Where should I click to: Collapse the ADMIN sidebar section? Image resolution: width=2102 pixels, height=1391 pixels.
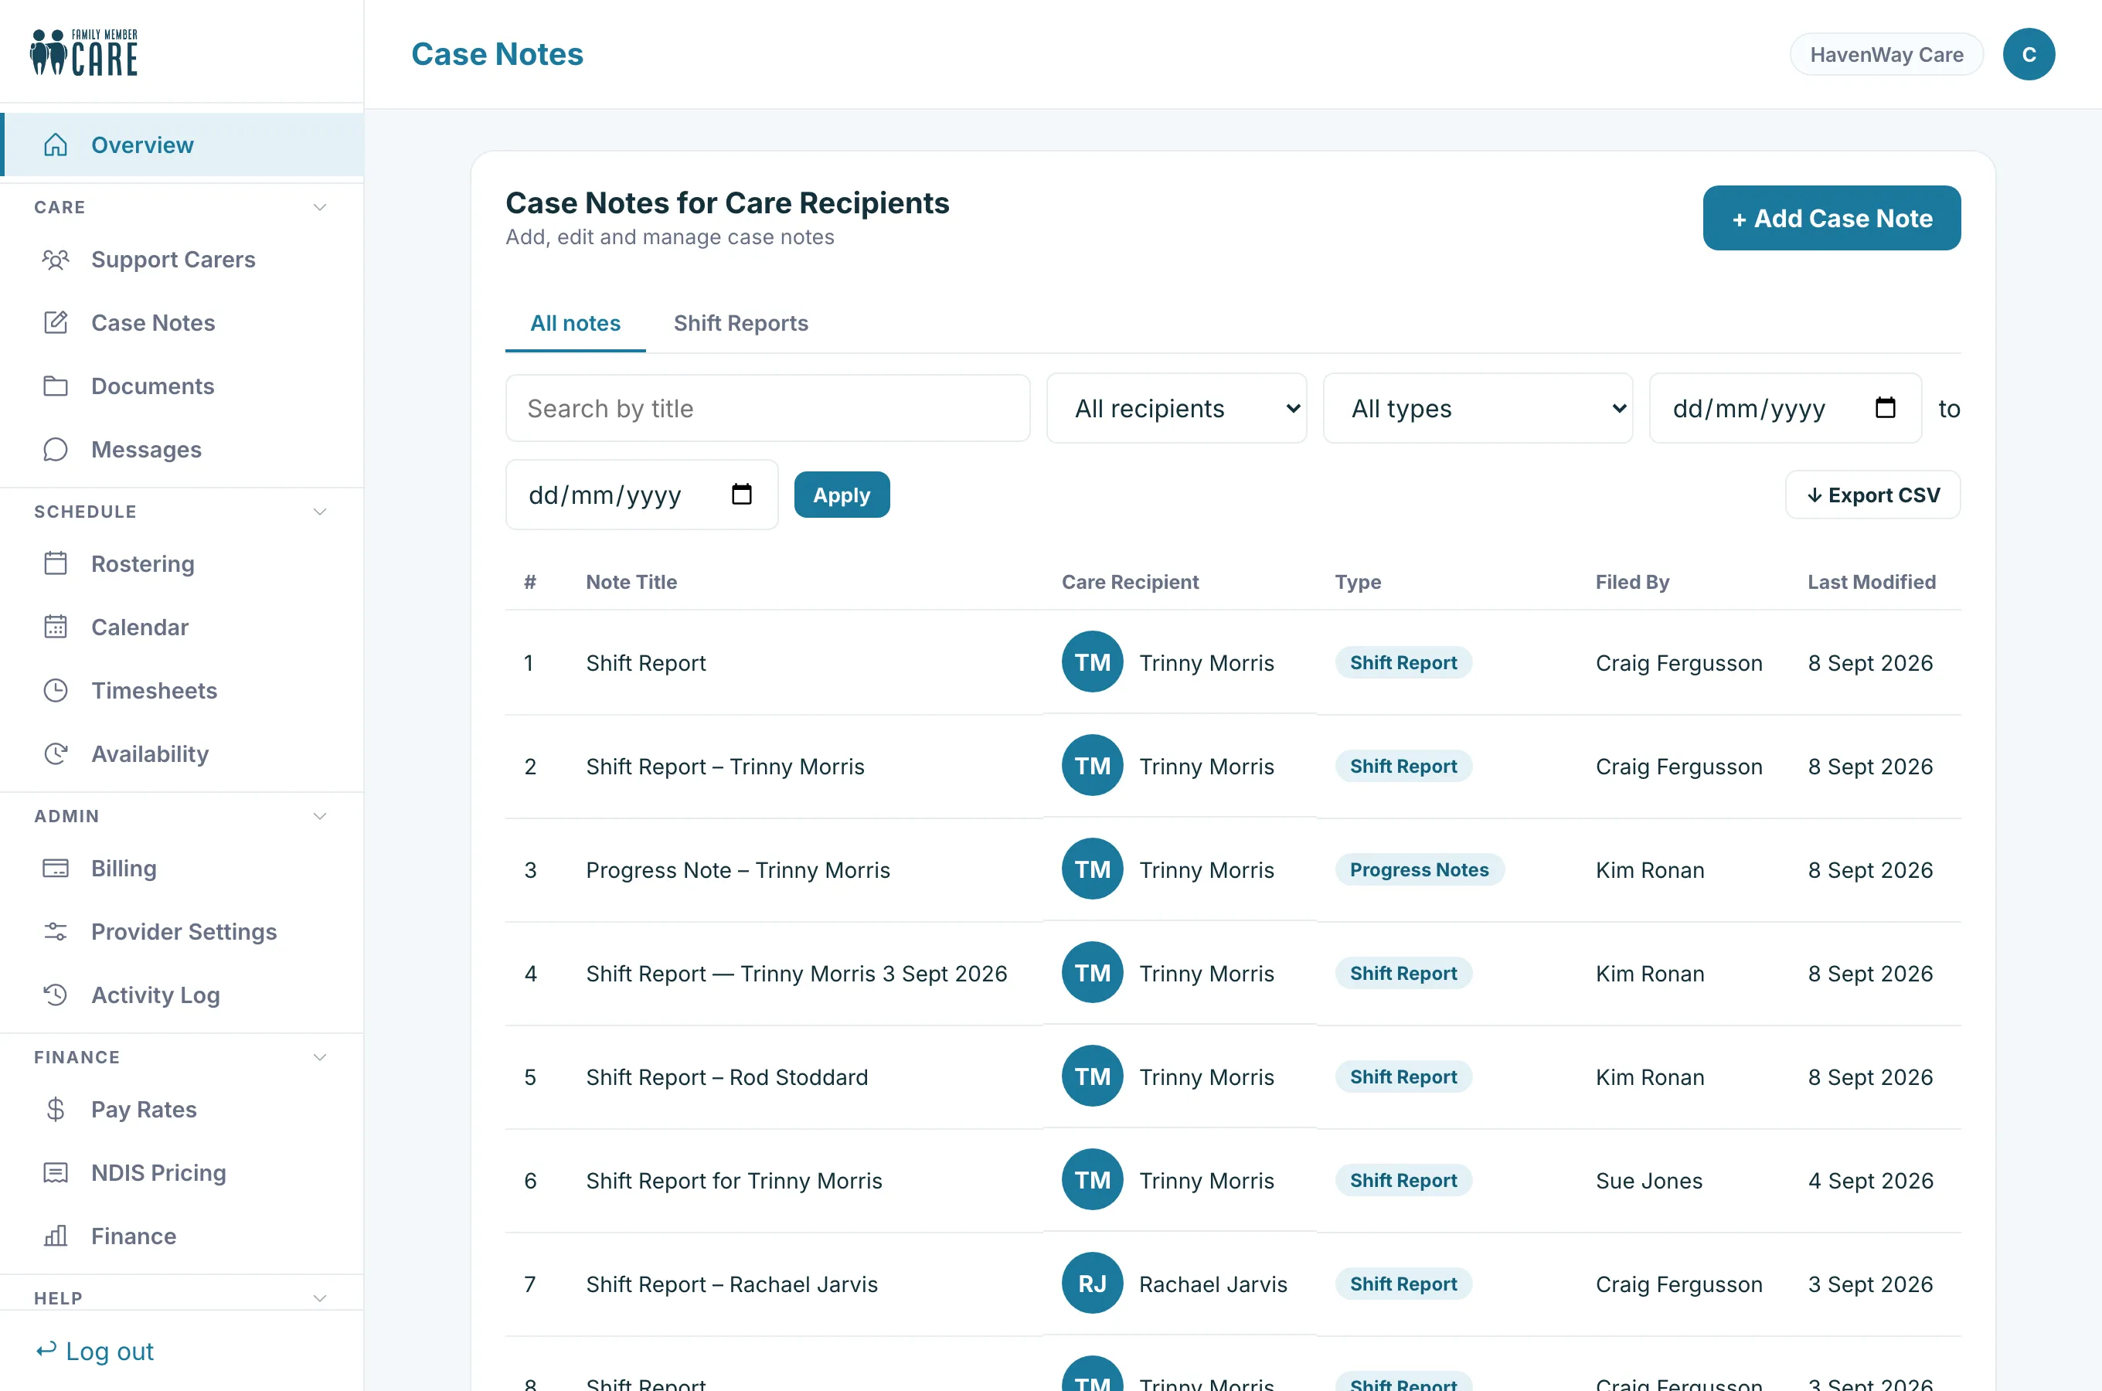click(x=320, y=816)
